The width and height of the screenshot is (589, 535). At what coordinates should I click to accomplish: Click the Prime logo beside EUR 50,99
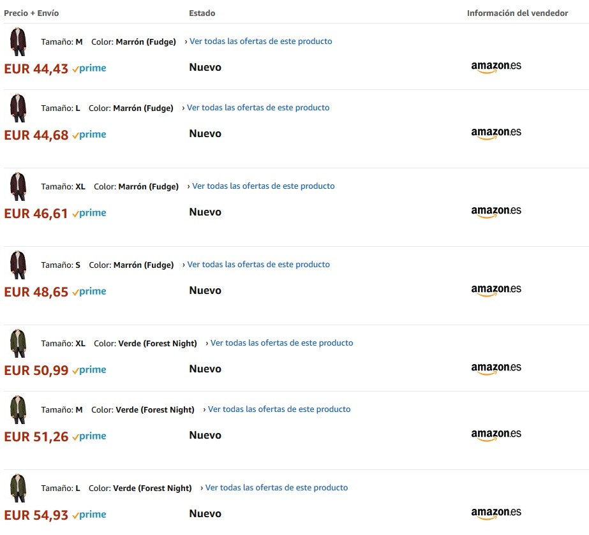coord(89,370)
